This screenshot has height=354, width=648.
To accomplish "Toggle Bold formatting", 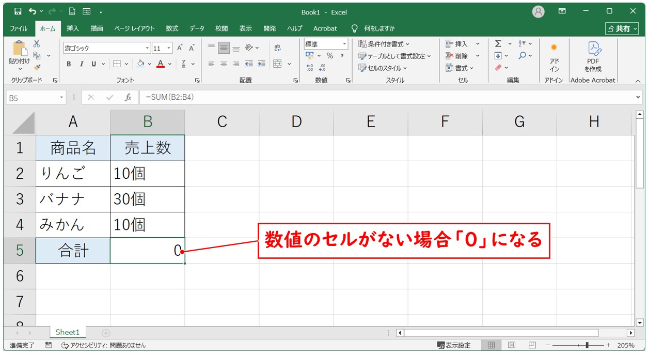I will [x=69, y=64].
